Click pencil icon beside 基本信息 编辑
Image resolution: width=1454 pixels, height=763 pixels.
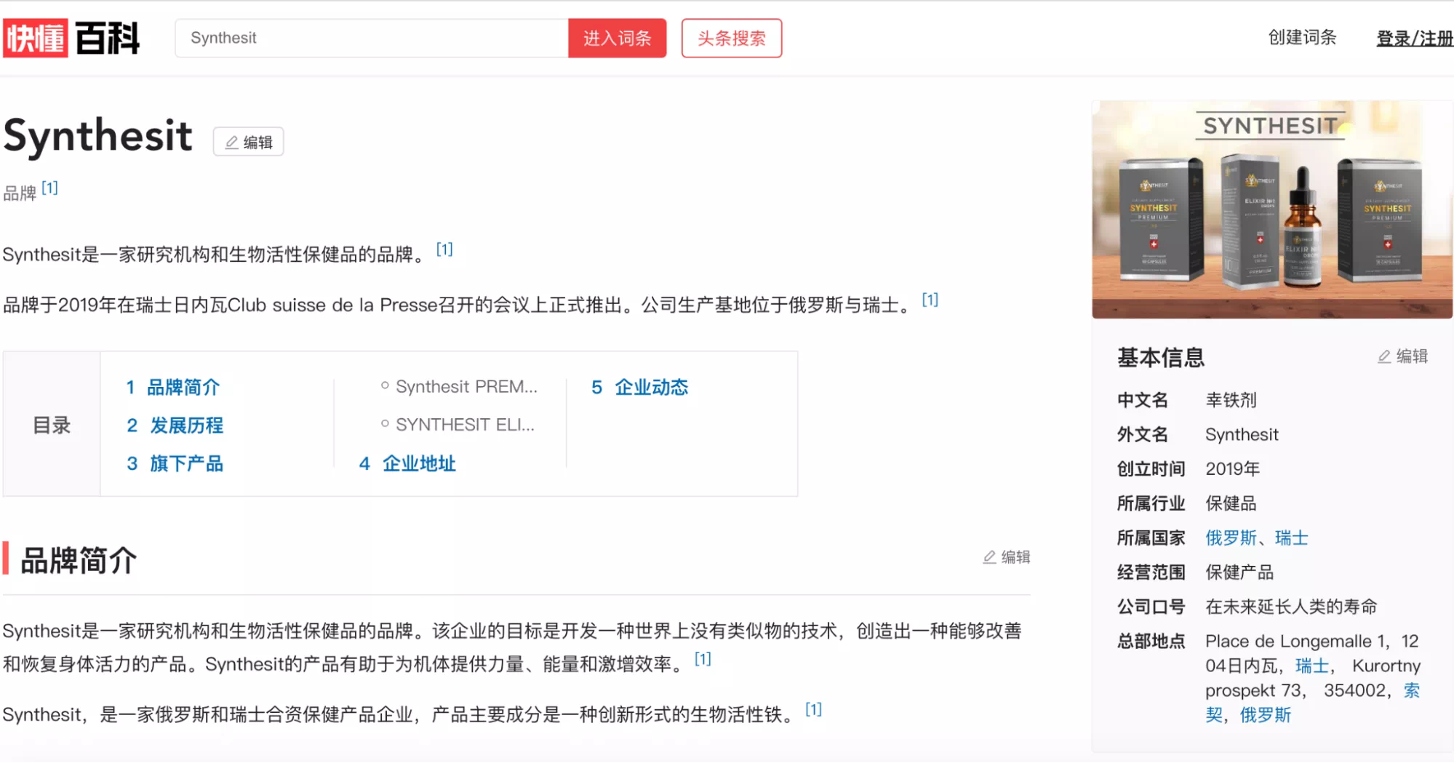(1384, 356)
